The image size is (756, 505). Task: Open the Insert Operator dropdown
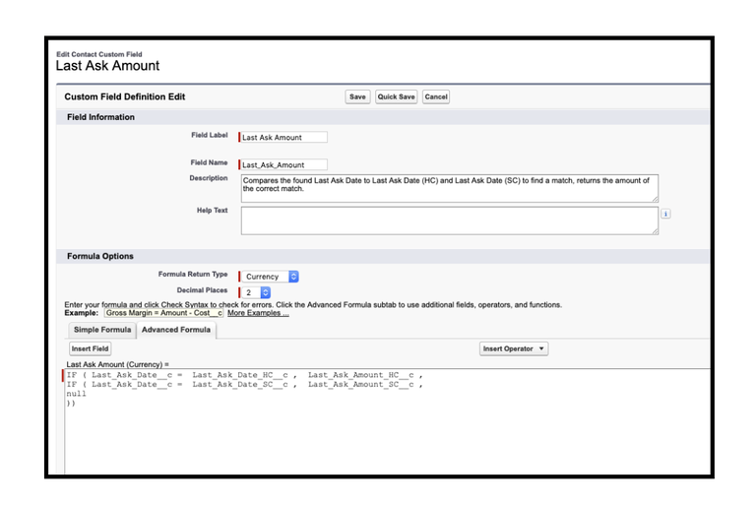514,348
